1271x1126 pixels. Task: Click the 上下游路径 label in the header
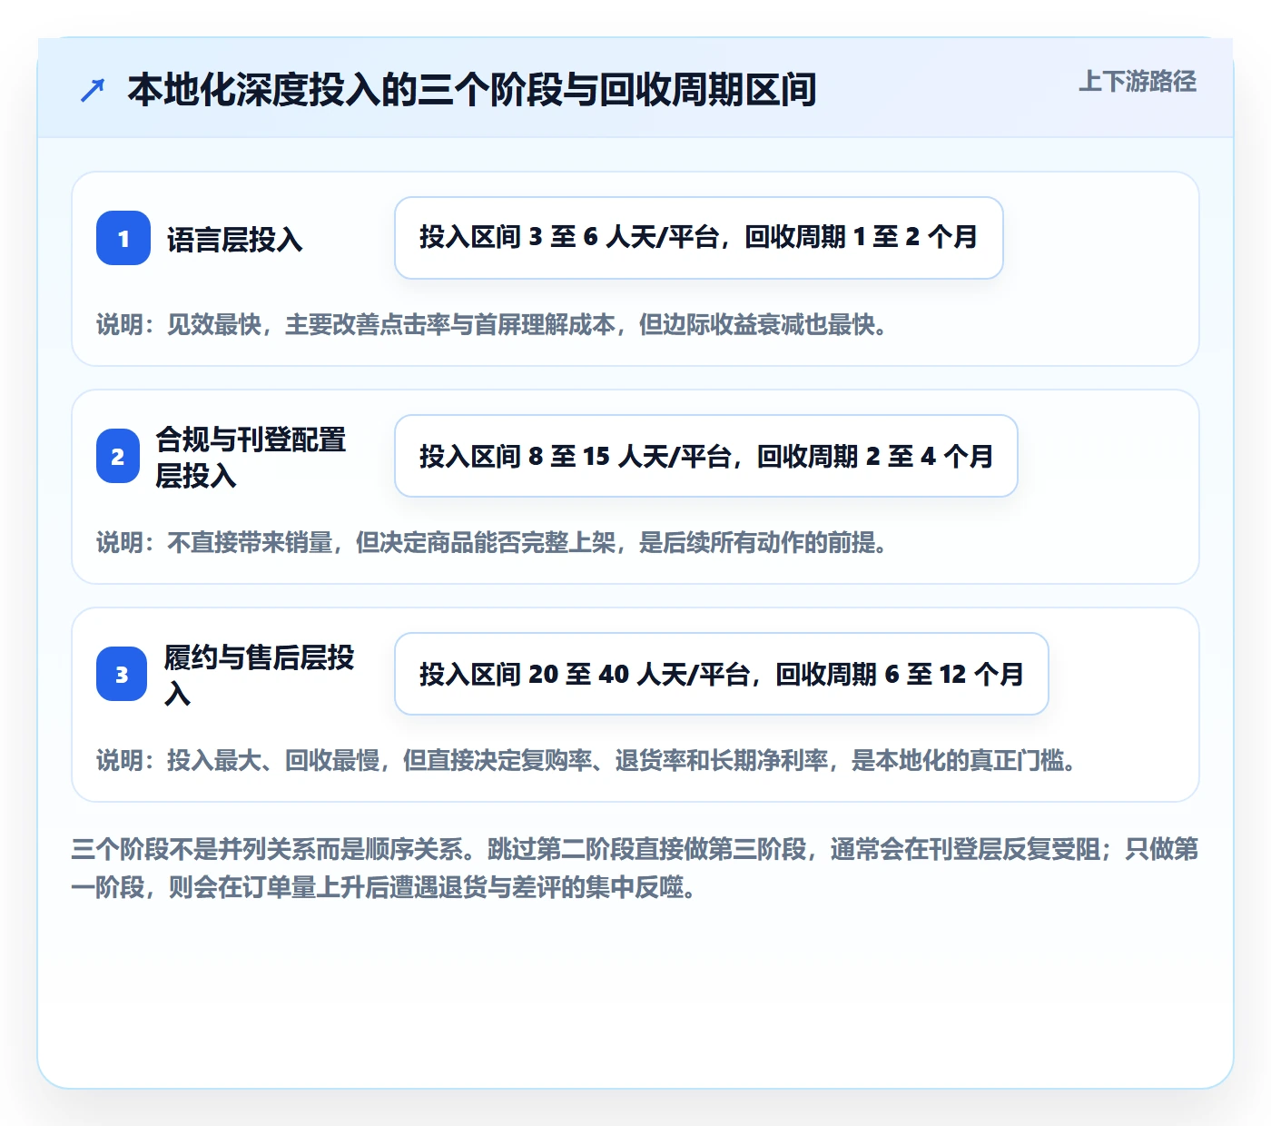[1138, 82]
